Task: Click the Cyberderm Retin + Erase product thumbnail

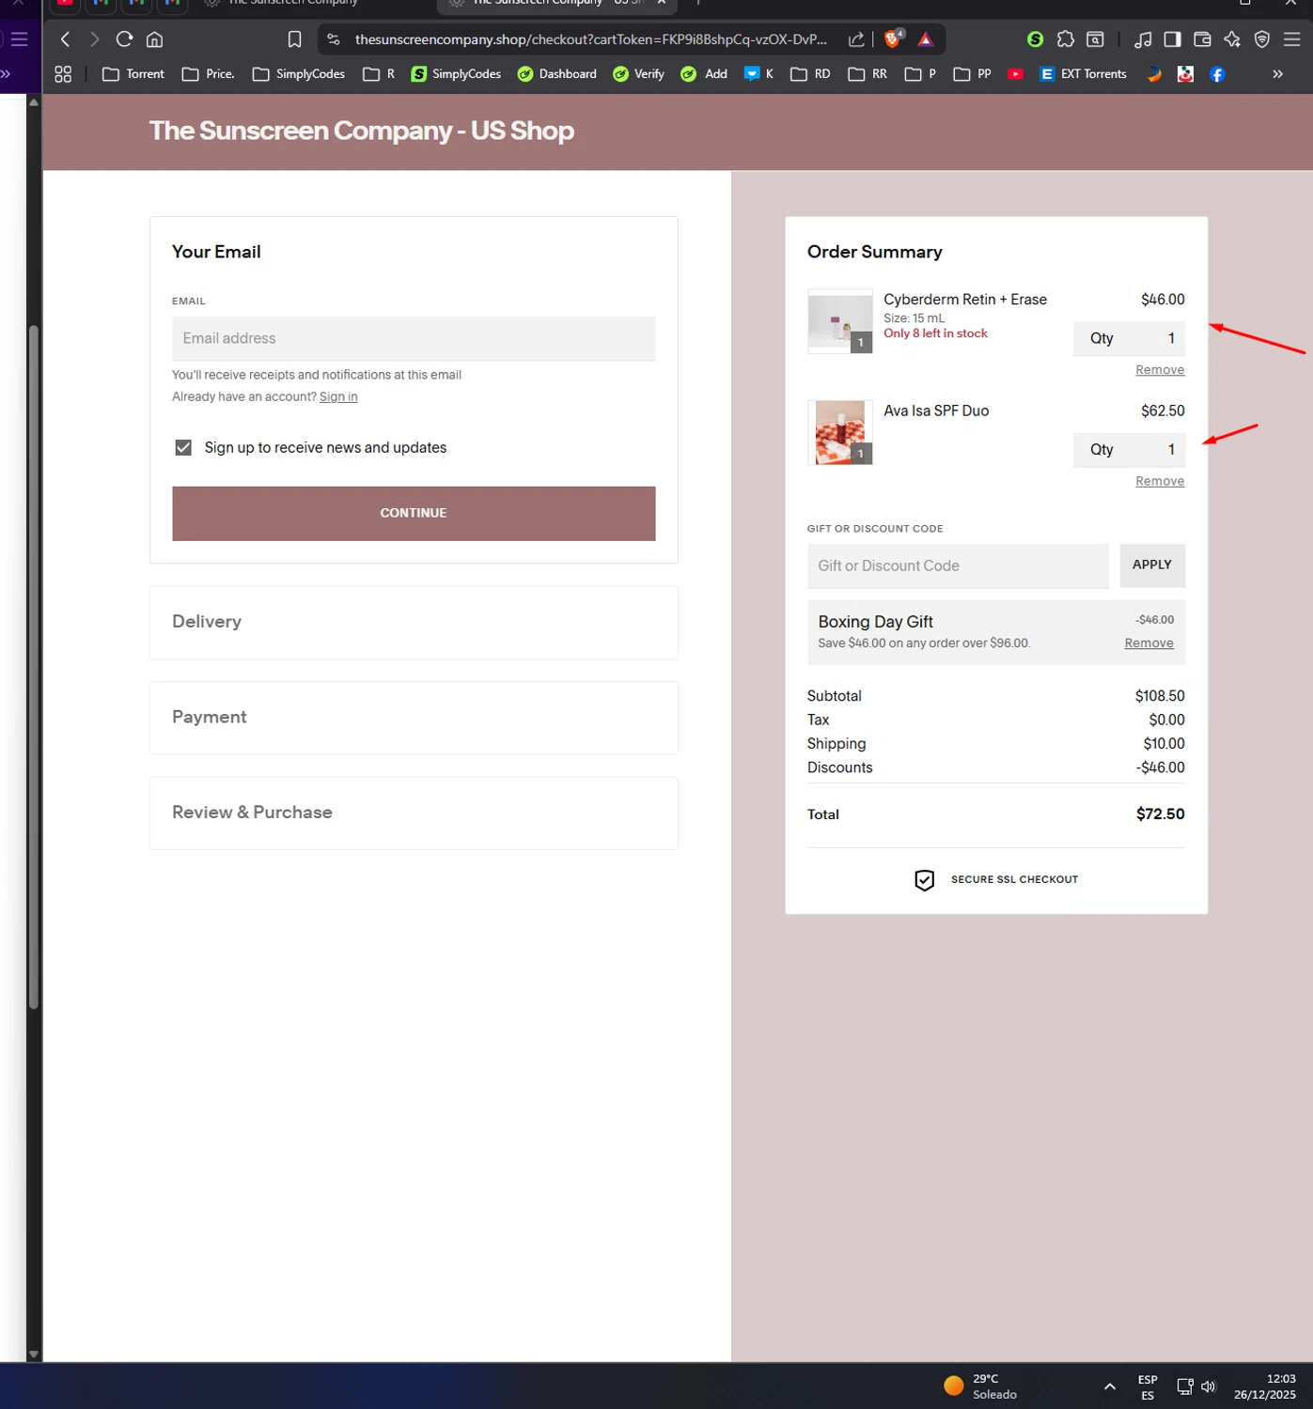Action: point(840,321)
